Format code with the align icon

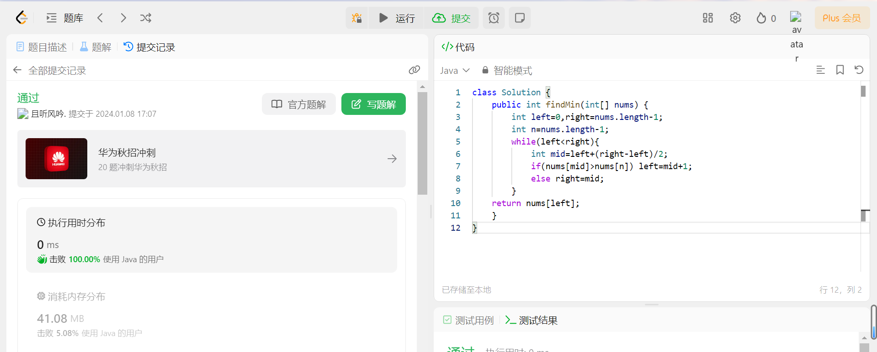(x=820, y=70)
